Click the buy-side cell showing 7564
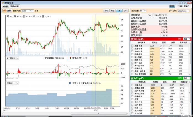193x117 pixels. tap(162, 51)
